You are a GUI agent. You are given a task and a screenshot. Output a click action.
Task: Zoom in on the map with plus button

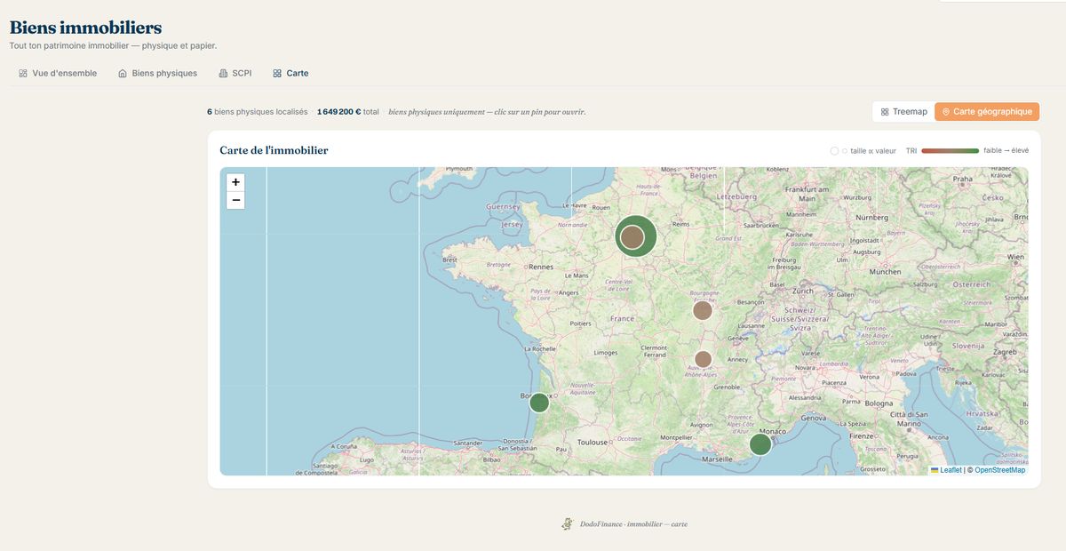pos(235,182)
